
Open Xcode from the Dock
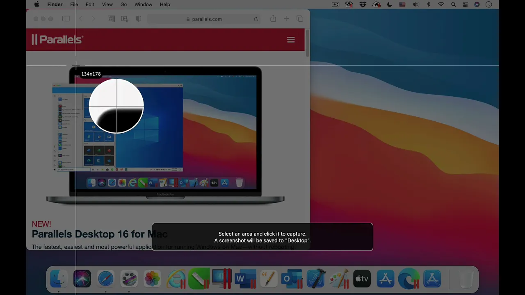click(x=315, y=279)
